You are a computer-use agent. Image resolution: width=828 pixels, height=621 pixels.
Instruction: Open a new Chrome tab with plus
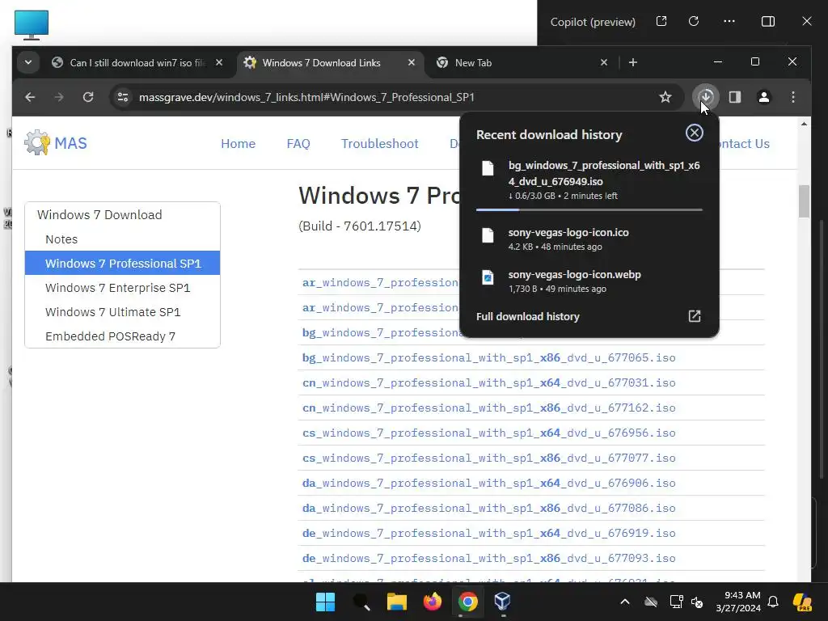pos(632,63)
